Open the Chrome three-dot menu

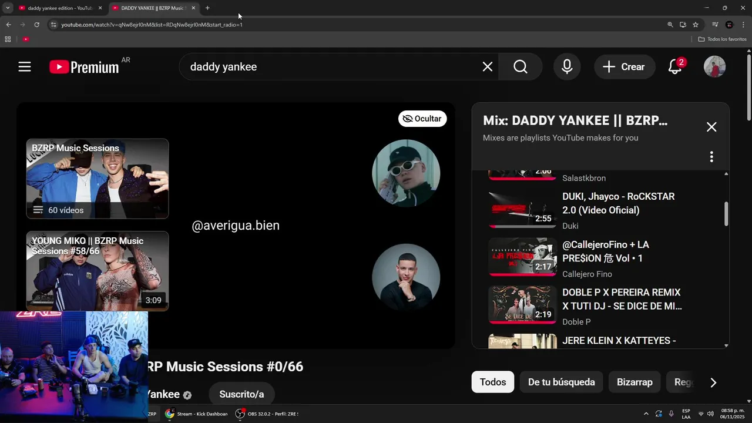[743, 25]
